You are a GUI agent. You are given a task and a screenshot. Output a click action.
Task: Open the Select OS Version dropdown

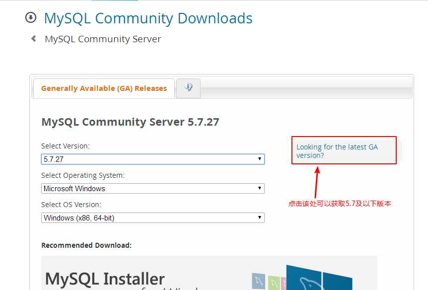pos(153,217)
